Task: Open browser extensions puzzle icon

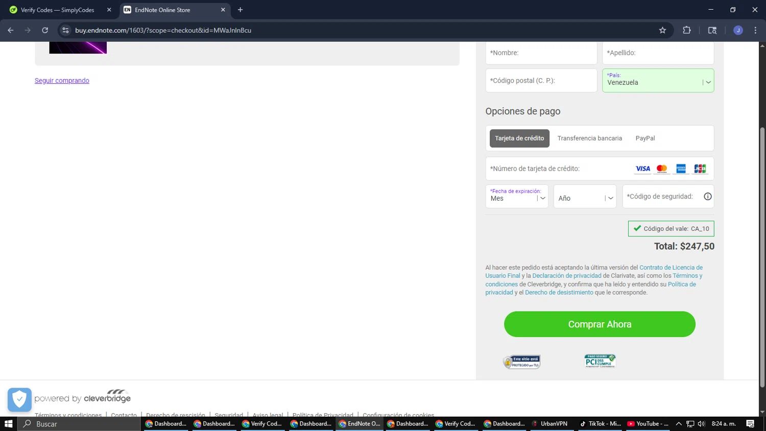Action: 687,30
